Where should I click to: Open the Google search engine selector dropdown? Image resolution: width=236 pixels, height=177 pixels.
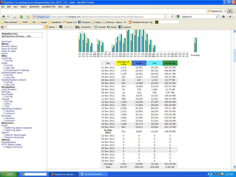pyautogui.click(x=179, y=17)
